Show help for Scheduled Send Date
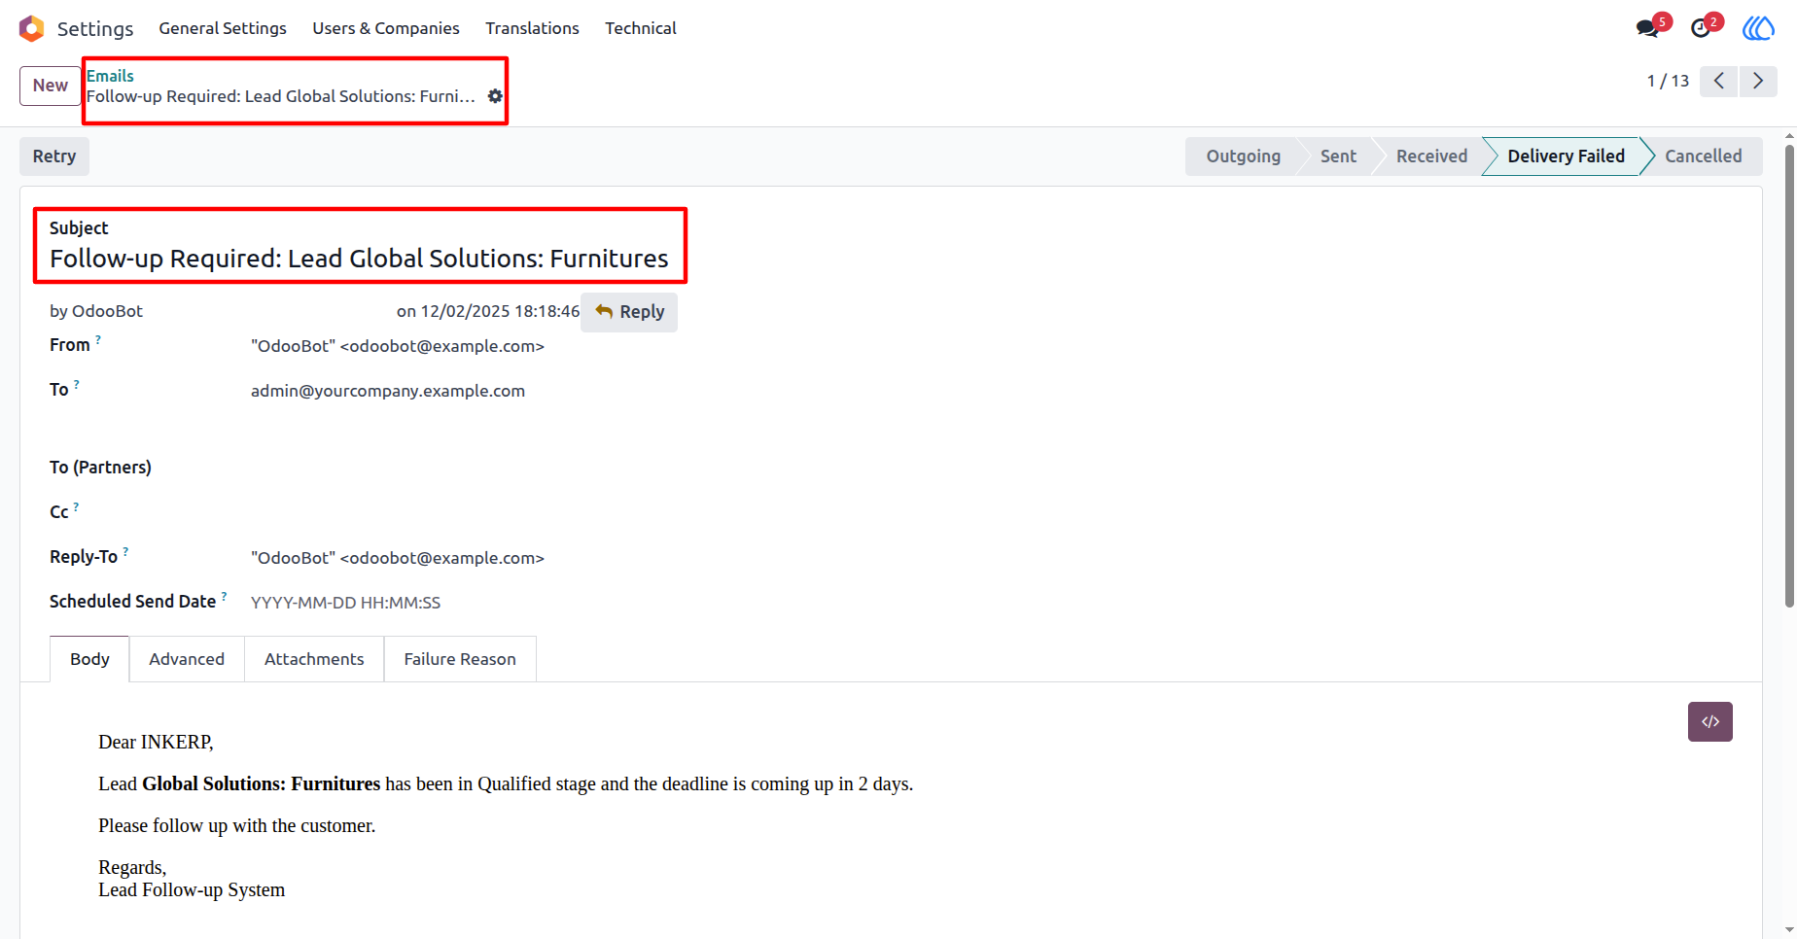This screenshot has width=1797, height=939. tap(224, 596)
